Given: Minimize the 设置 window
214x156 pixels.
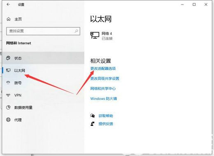Looking at the screenshot, I should click(182, 5).
